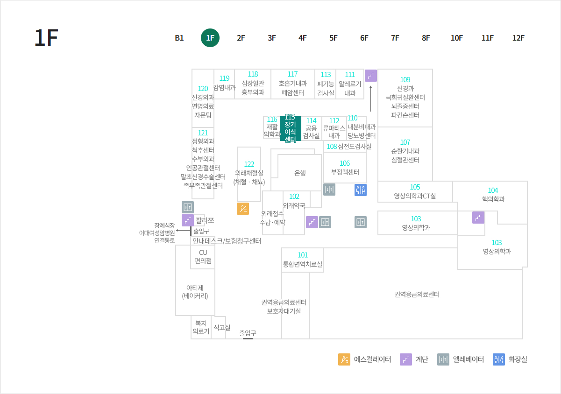Select the highlighted 1F floor tab
561x394 pixels.
click(x=210, y=38)
